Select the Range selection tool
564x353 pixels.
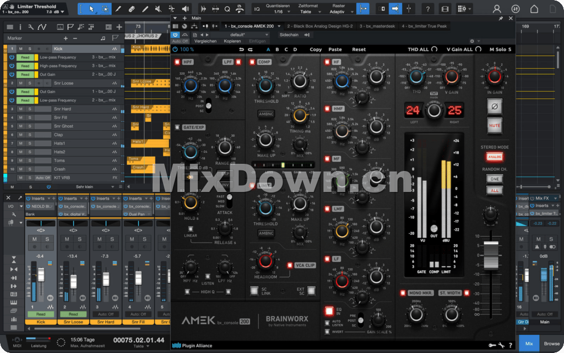pos(105,9)
